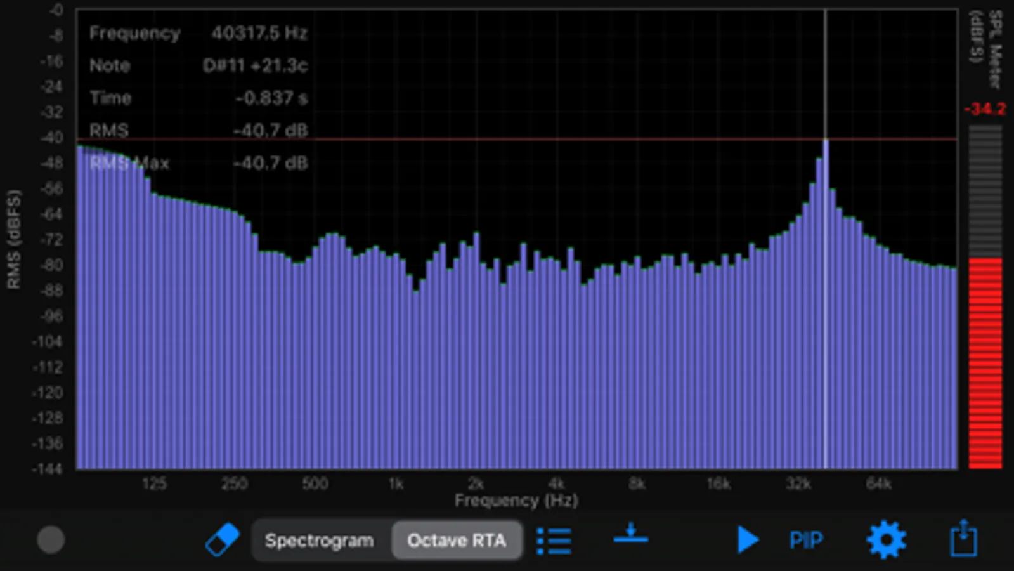This screenshot has width=1014, height=571.
Task: Click the red RMS Max threshold line
Action: tap(516, 139)
